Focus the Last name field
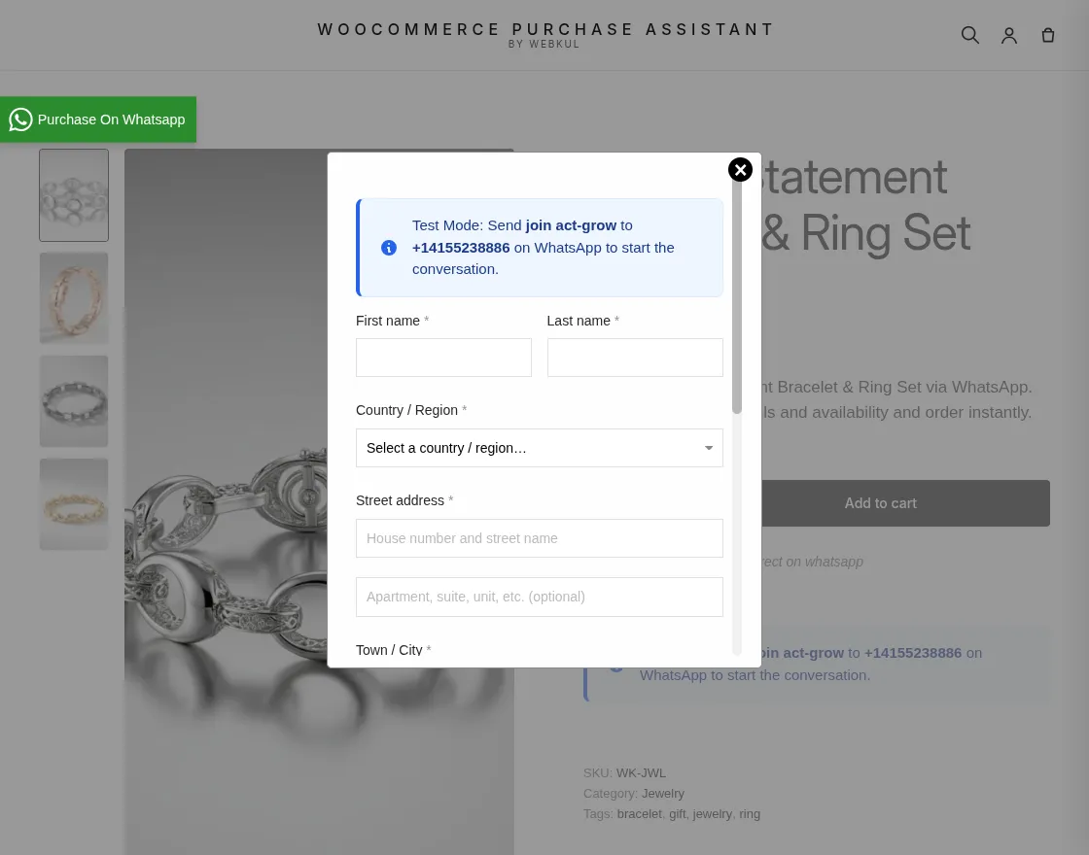Viewport: 1089px width, 855px height. (635, 358)
